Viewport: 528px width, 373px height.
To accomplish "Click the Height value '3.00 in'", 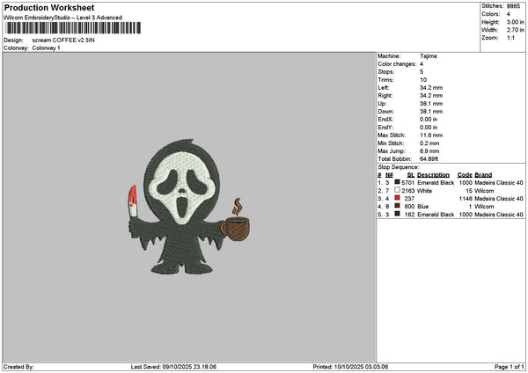I will [515, 22].
